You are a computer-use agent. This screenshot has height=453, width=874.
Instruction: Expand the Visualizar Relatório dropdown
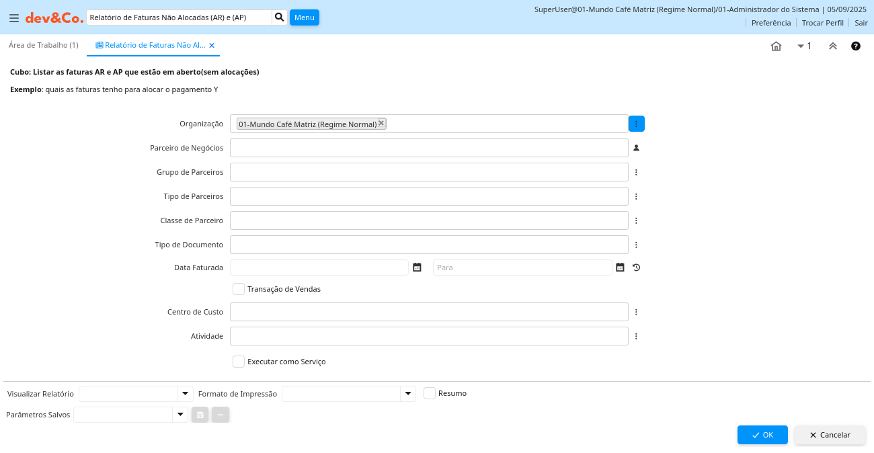click(185, 394)
